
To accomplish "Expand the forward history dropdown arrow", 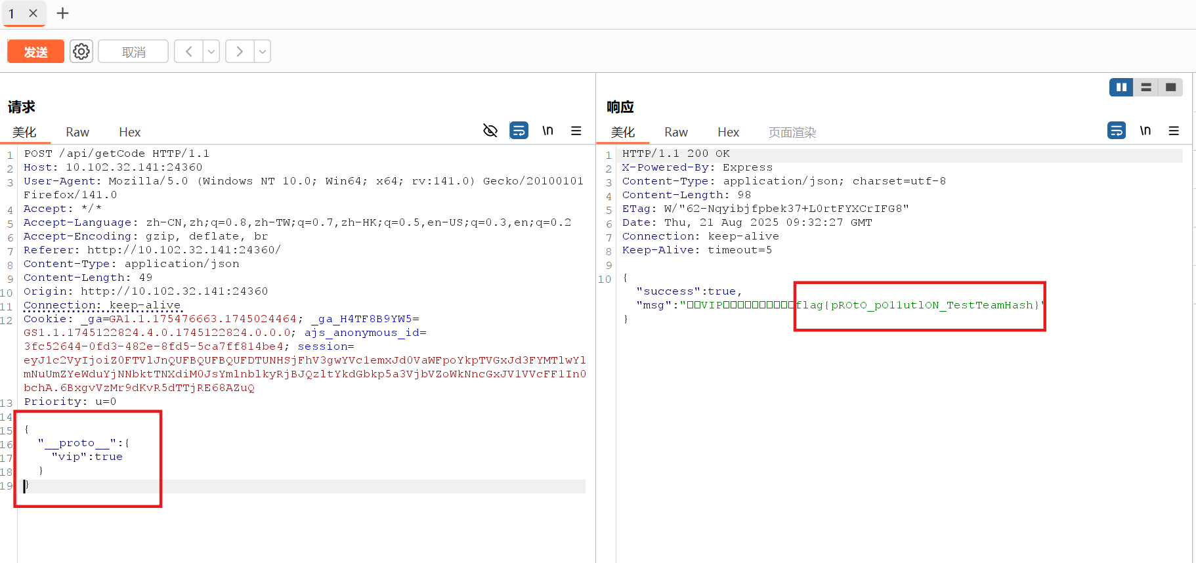I will click(262, 51).
